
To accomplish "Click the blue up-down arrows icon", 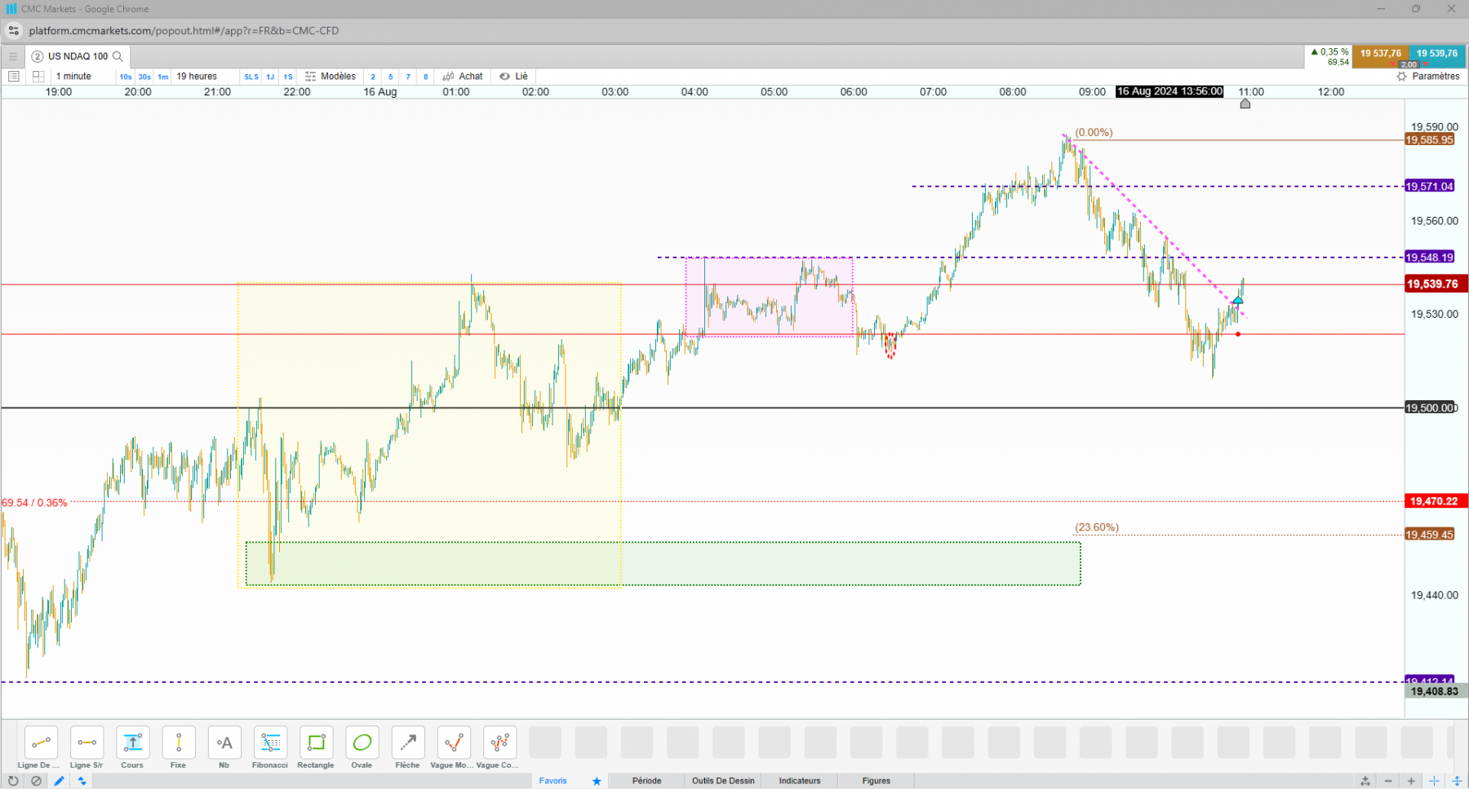I will [82, 781].
